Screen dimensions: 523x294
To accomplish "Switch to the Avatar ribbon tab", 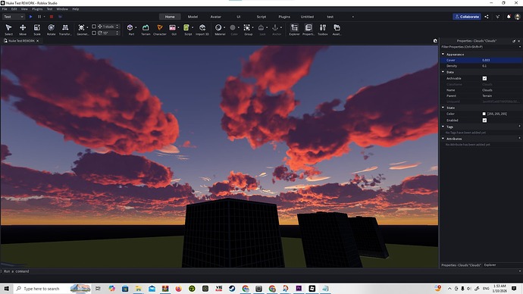I will 216,17.
